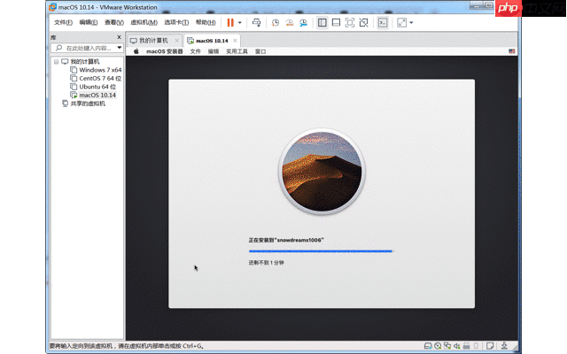Image resolution: width=567 pixels, height=354 pixels.
Task: Open the guest 实用工具 menu
Action: (237, 51)
